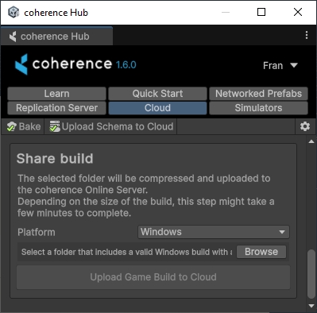Click the Browse button
Viewport: 317px width, 313px height.
click(x=261, y=252)
